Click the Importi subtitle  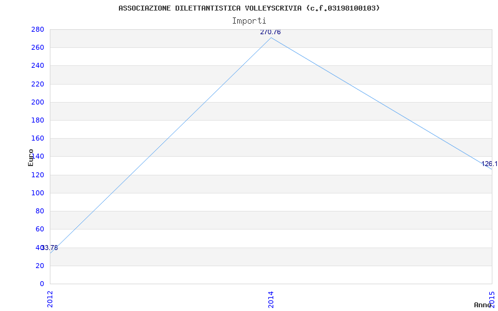coord(249,21)
